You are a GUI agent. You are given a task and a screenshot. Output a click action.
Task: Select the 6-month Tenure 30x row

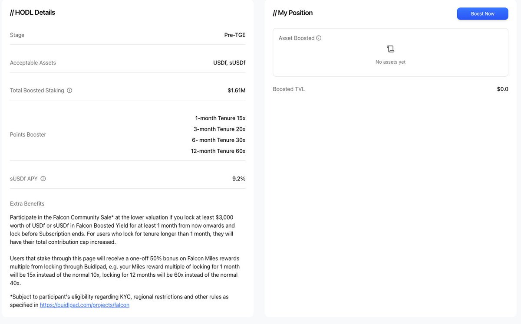tap(219, 140)
